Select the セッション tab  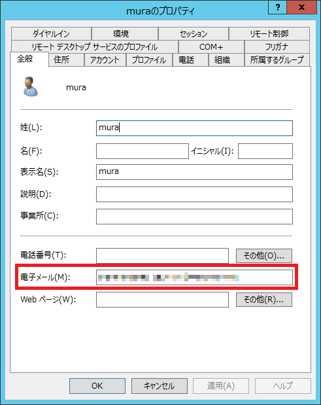[194, 33]
